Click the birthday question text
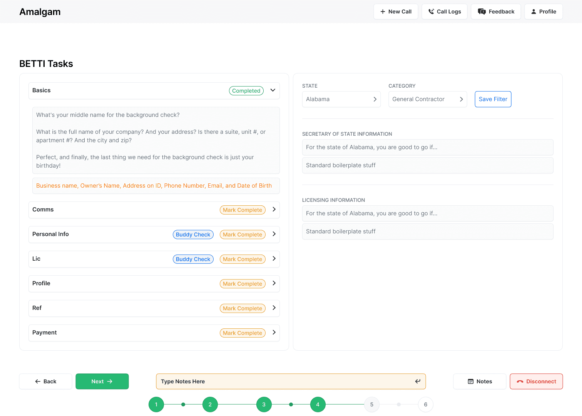The width and height of the screenshot is (582, 416). click(145, 161)
